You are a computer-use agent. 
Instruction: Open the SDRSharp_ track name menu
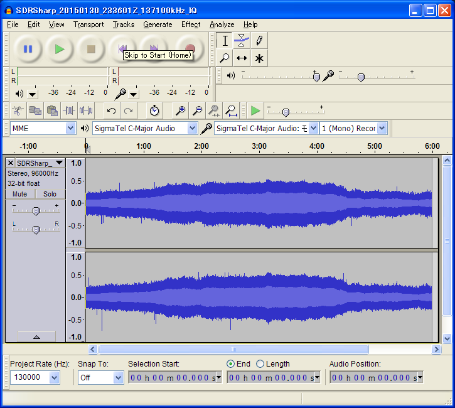40,163
